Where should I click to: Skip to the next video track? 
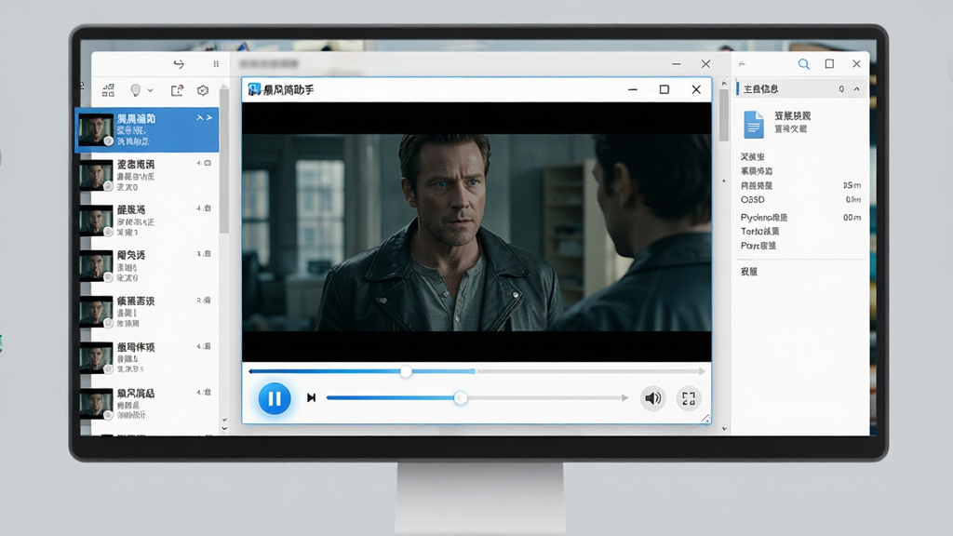311,398
